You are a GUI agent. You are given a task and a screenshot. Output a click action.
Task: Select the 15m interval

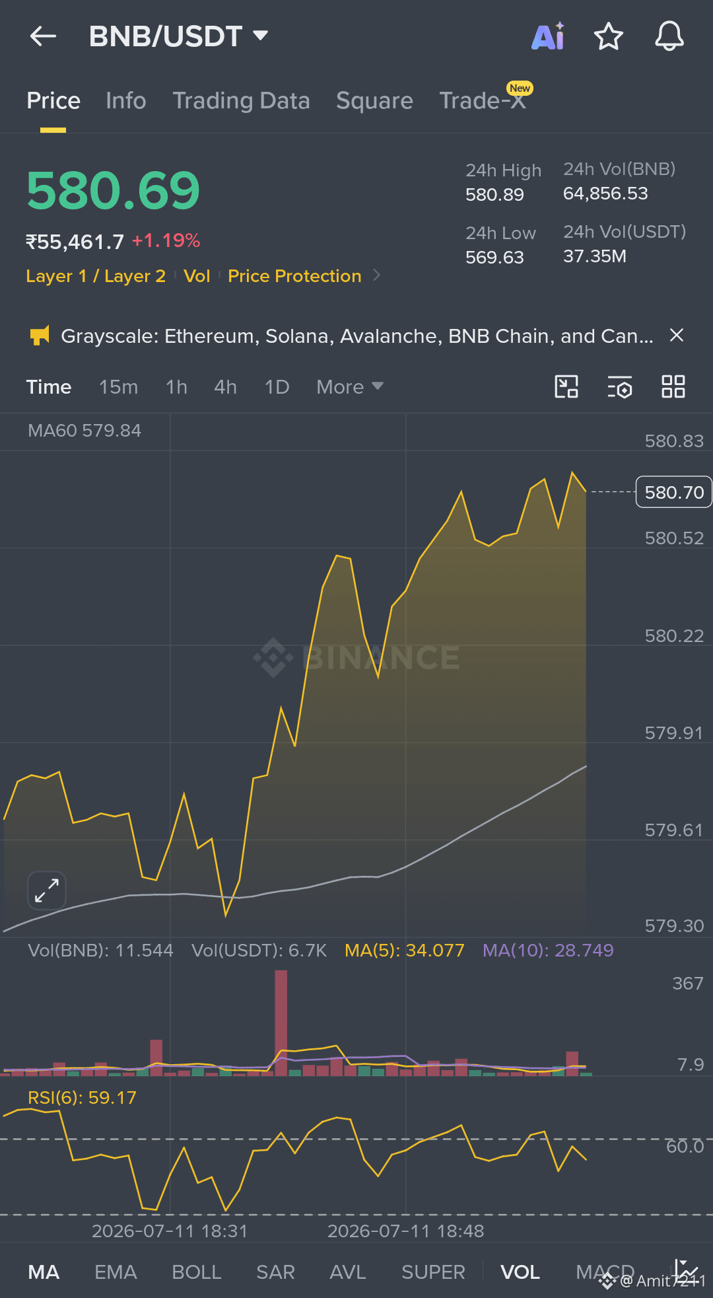[119, 387]
